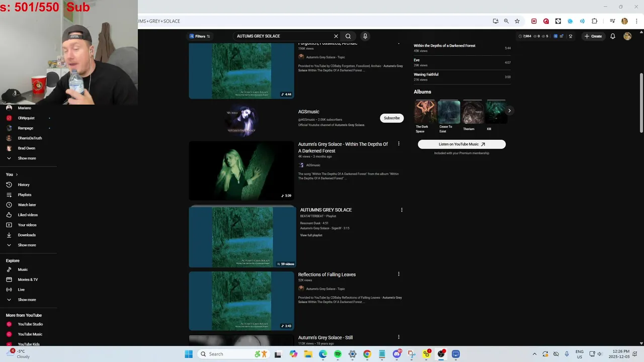Viewport: 644px width, 362px height.
Task: Open the browser media control icon
Action: tap(612, 21)
